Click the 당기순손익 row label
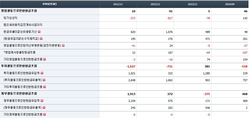Screen dimensions: 250x118 click(x=10, y=18)
